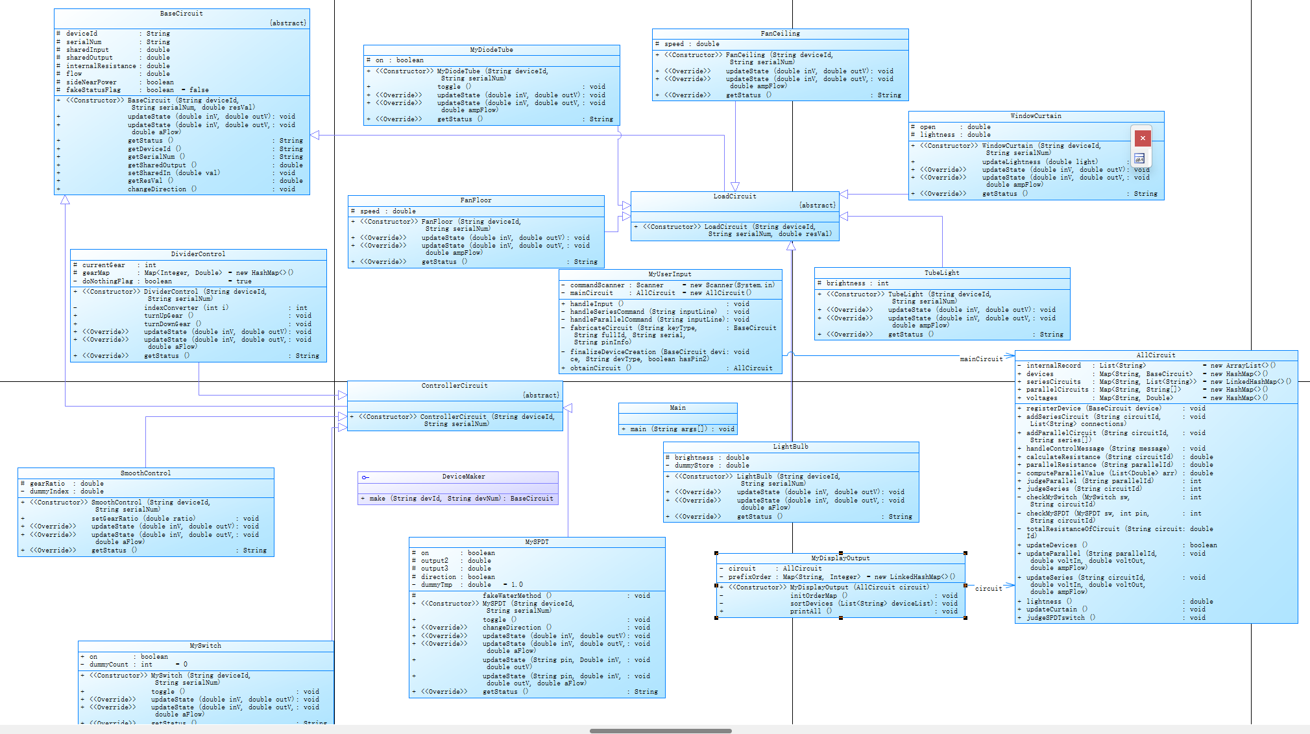Click the red X button in floating popup
Image resolution: width=1310 pixels, height=734 pixels.
point(1143,138)
